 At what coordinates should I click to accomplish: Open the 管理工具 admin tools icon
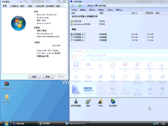[88, 78]
